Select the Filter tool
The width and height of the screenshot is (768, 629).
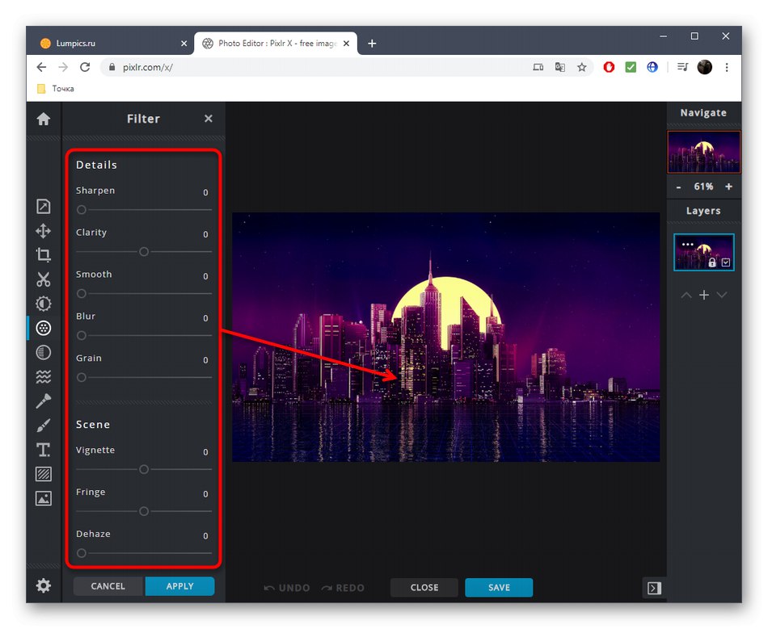click(44, 328)
